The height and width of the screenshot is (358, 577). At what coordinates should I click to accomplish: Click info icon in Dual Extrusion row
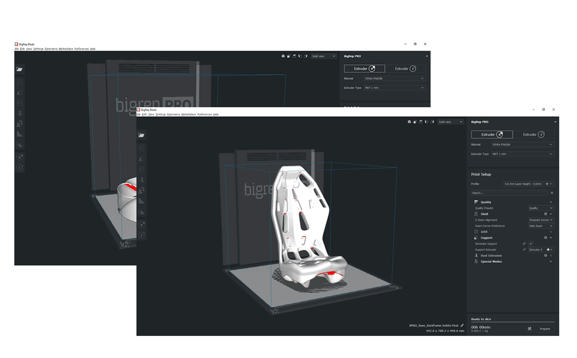pos(546,256)
